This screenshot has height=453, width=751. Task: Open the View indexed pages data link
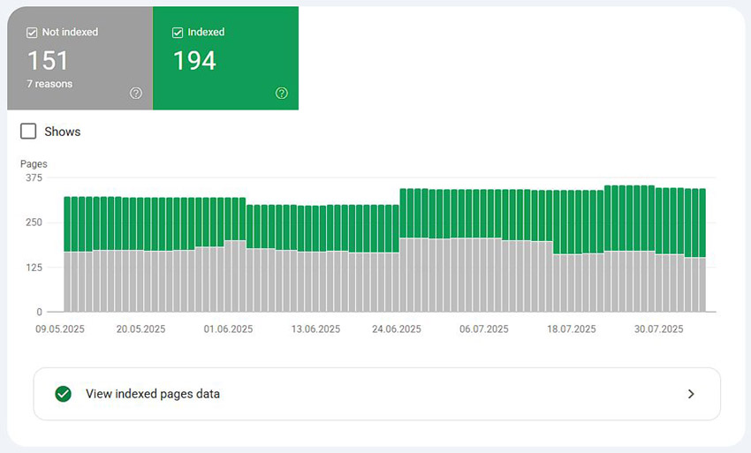pyautogui.click(x=153, y=394)
